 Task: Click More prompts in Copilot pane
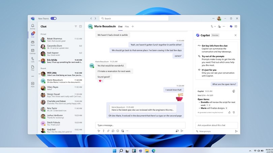[x=205, y=131]
